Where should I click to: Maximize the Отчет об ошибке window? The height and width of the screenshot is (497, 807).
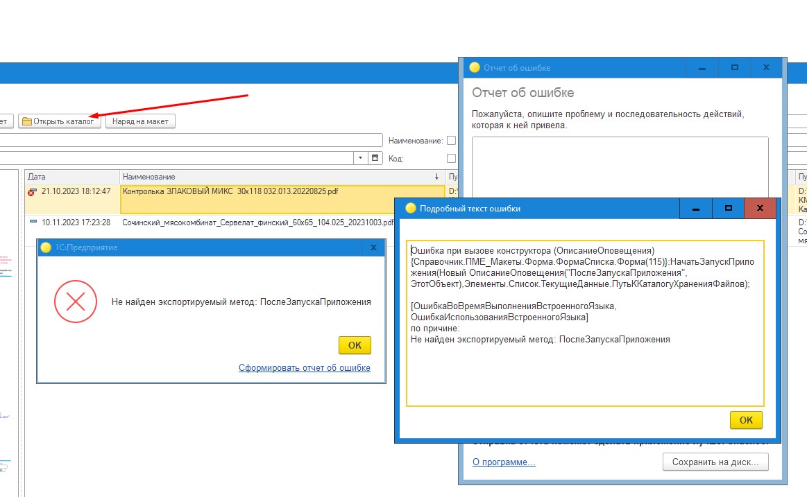tap(734, 67)
